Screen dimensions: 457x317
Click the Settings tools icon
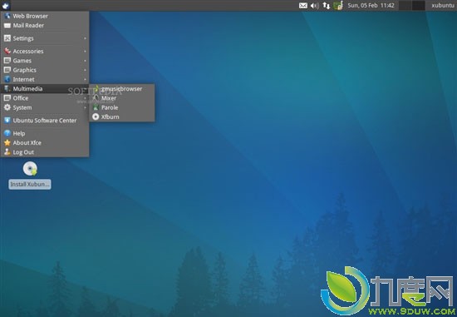click(7, 38)
